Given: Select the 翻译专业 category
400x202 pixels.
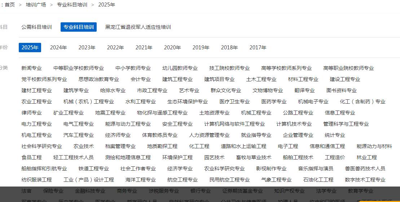Looking at the screenshot, I should [x=304, y=90].
